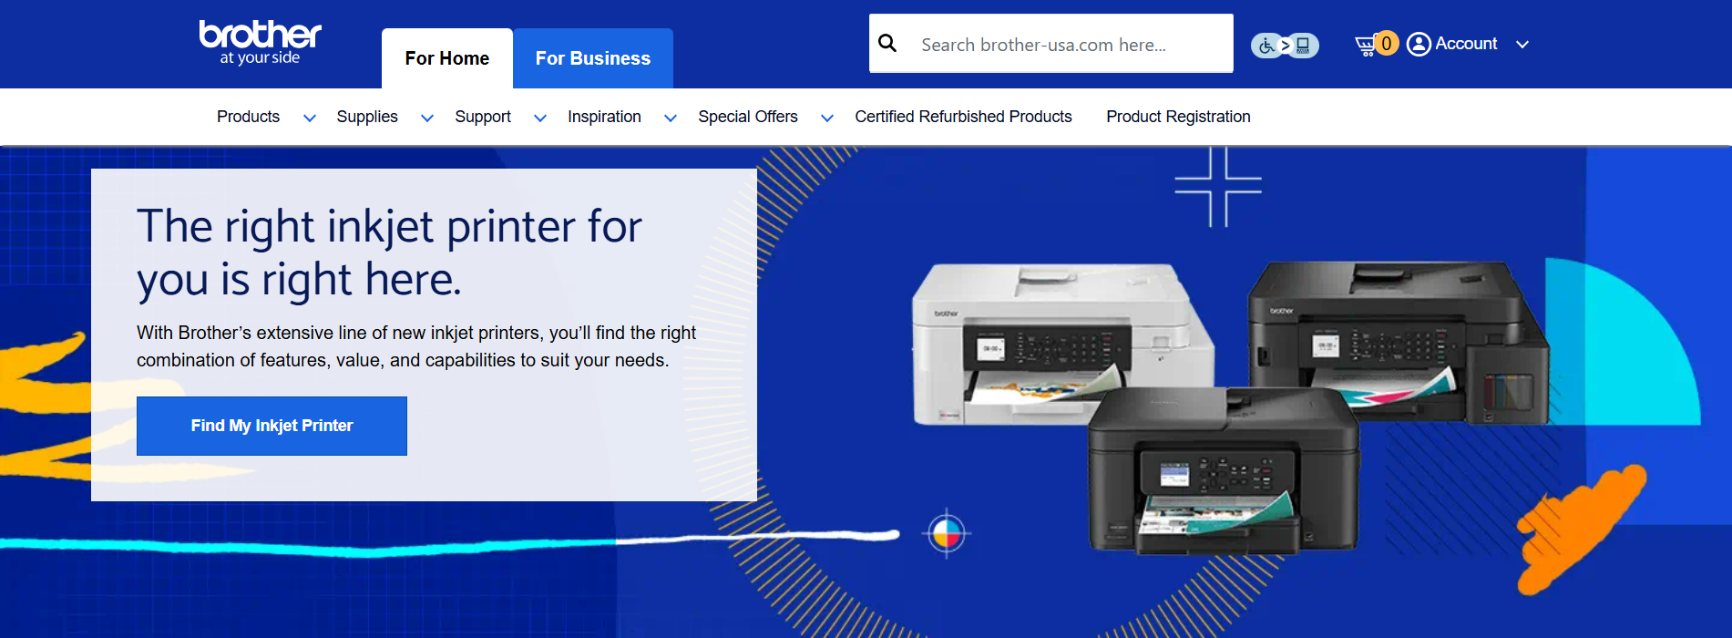Switch to the For Business tab
This screenshot has width=1732, height=638.
[x=592, y=58]
